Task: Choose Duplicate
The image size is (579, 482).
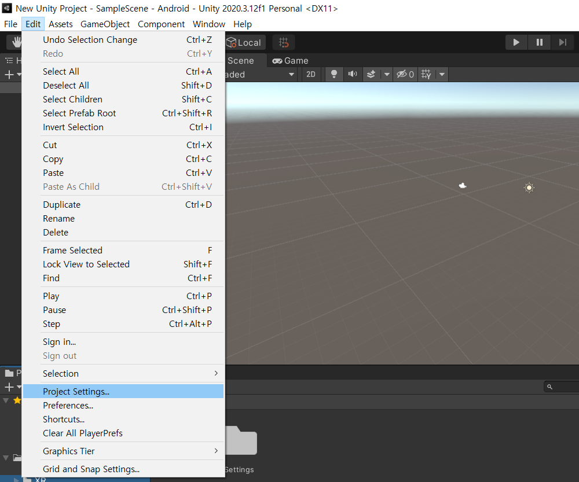Action: point(123,205)
